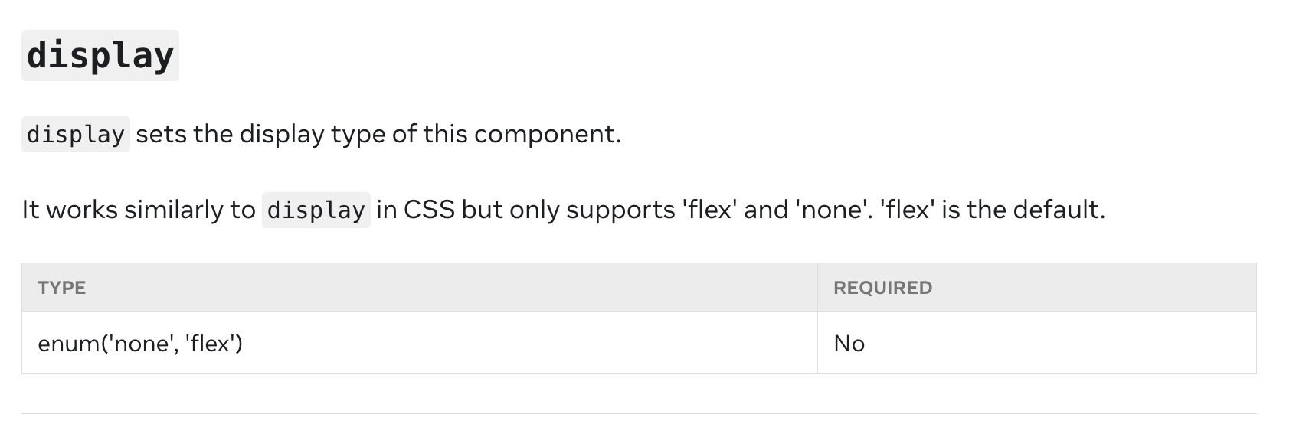This screenshot has width=1296, height=424.
Task: Click the "display" section heading
Action: tap(100, 56)
